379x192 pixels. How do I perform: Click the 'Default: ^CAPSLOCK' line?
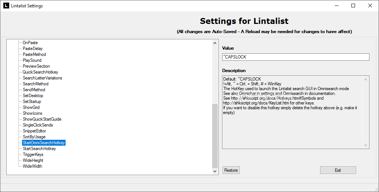point(242,79)
